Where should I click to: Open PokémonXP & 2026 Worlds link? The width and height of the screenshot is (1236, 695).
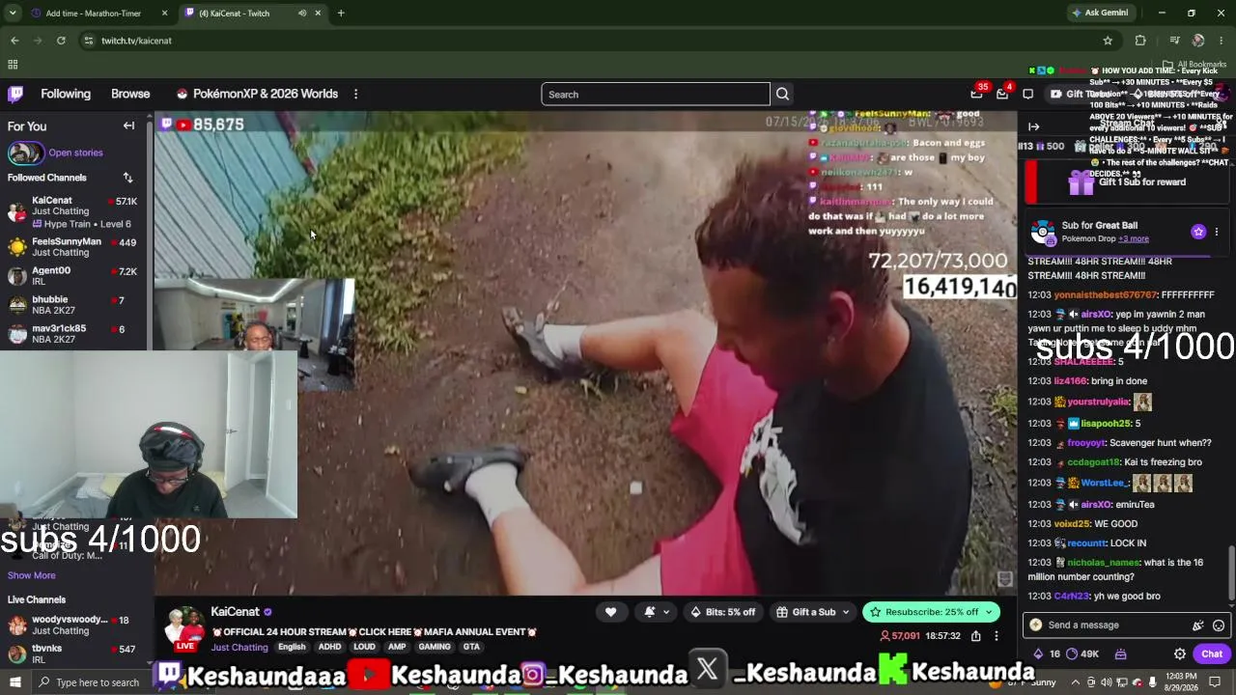(x=257, y=94)
